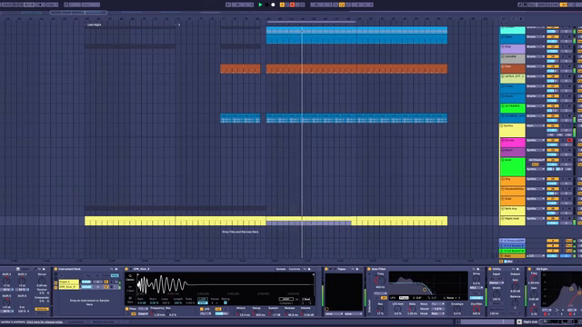Click the chain list show icon in Instrument Rack

(55, 282)
